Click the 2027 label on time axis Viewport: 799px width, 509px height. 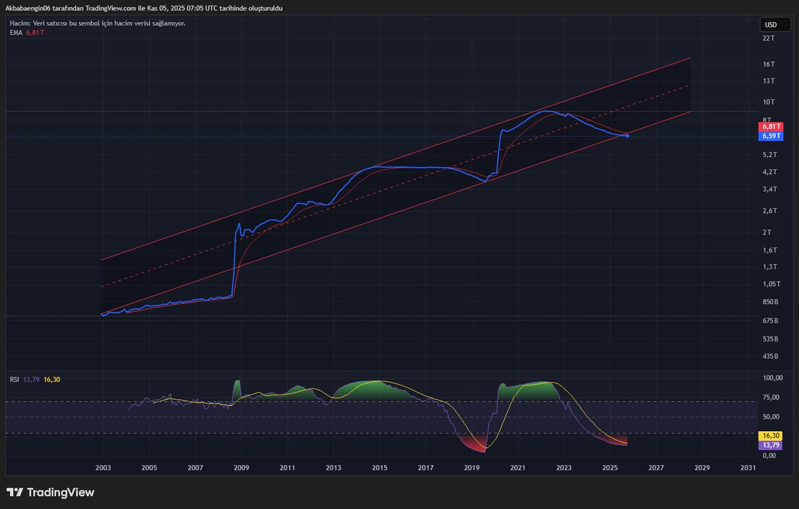(657, 468)
